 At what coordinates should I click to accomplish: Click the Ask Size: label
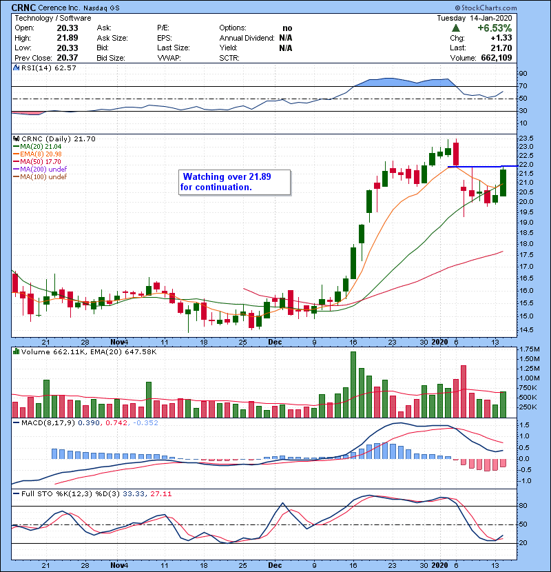(x=112, y=38)
